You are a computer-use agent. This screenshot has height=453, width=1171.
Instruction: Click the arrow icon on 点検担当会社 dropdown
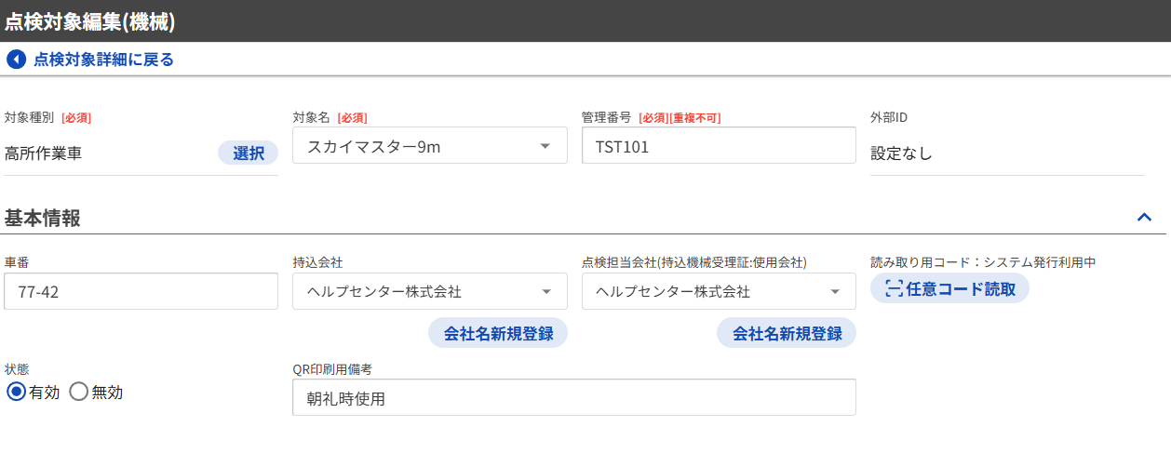tap(835, 292)
